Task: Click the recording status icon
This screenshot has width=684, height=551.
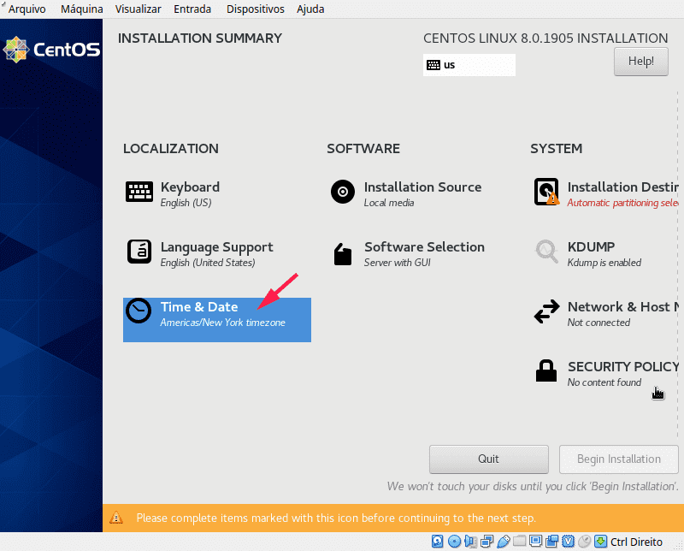Action: [551, 542]
